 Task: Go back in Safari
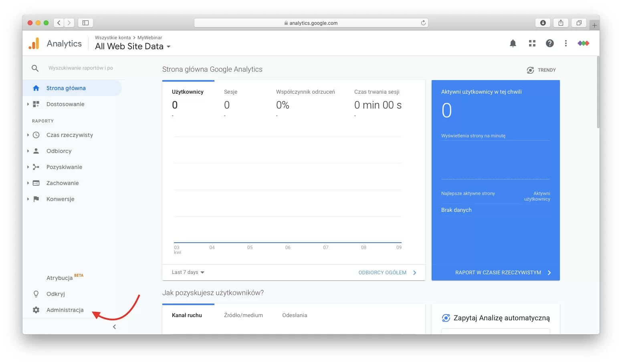click(x=59, y=23)
